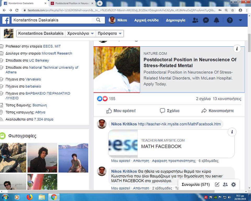Screen dimensions: 251x201
Task: Click the Windows Start button
Action: click(x=5, y=197)
